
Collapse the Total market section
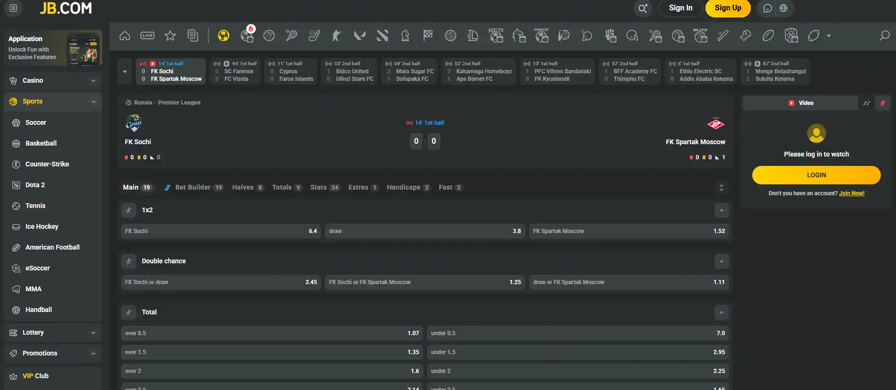(721, 312)
